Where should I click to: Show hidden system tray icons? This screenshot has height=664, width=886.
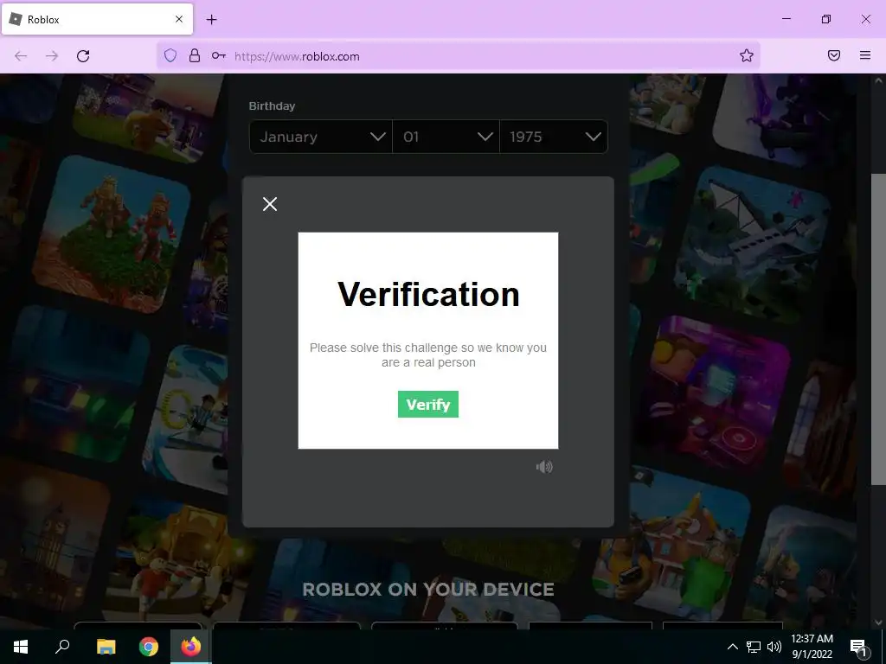[732, 647]
